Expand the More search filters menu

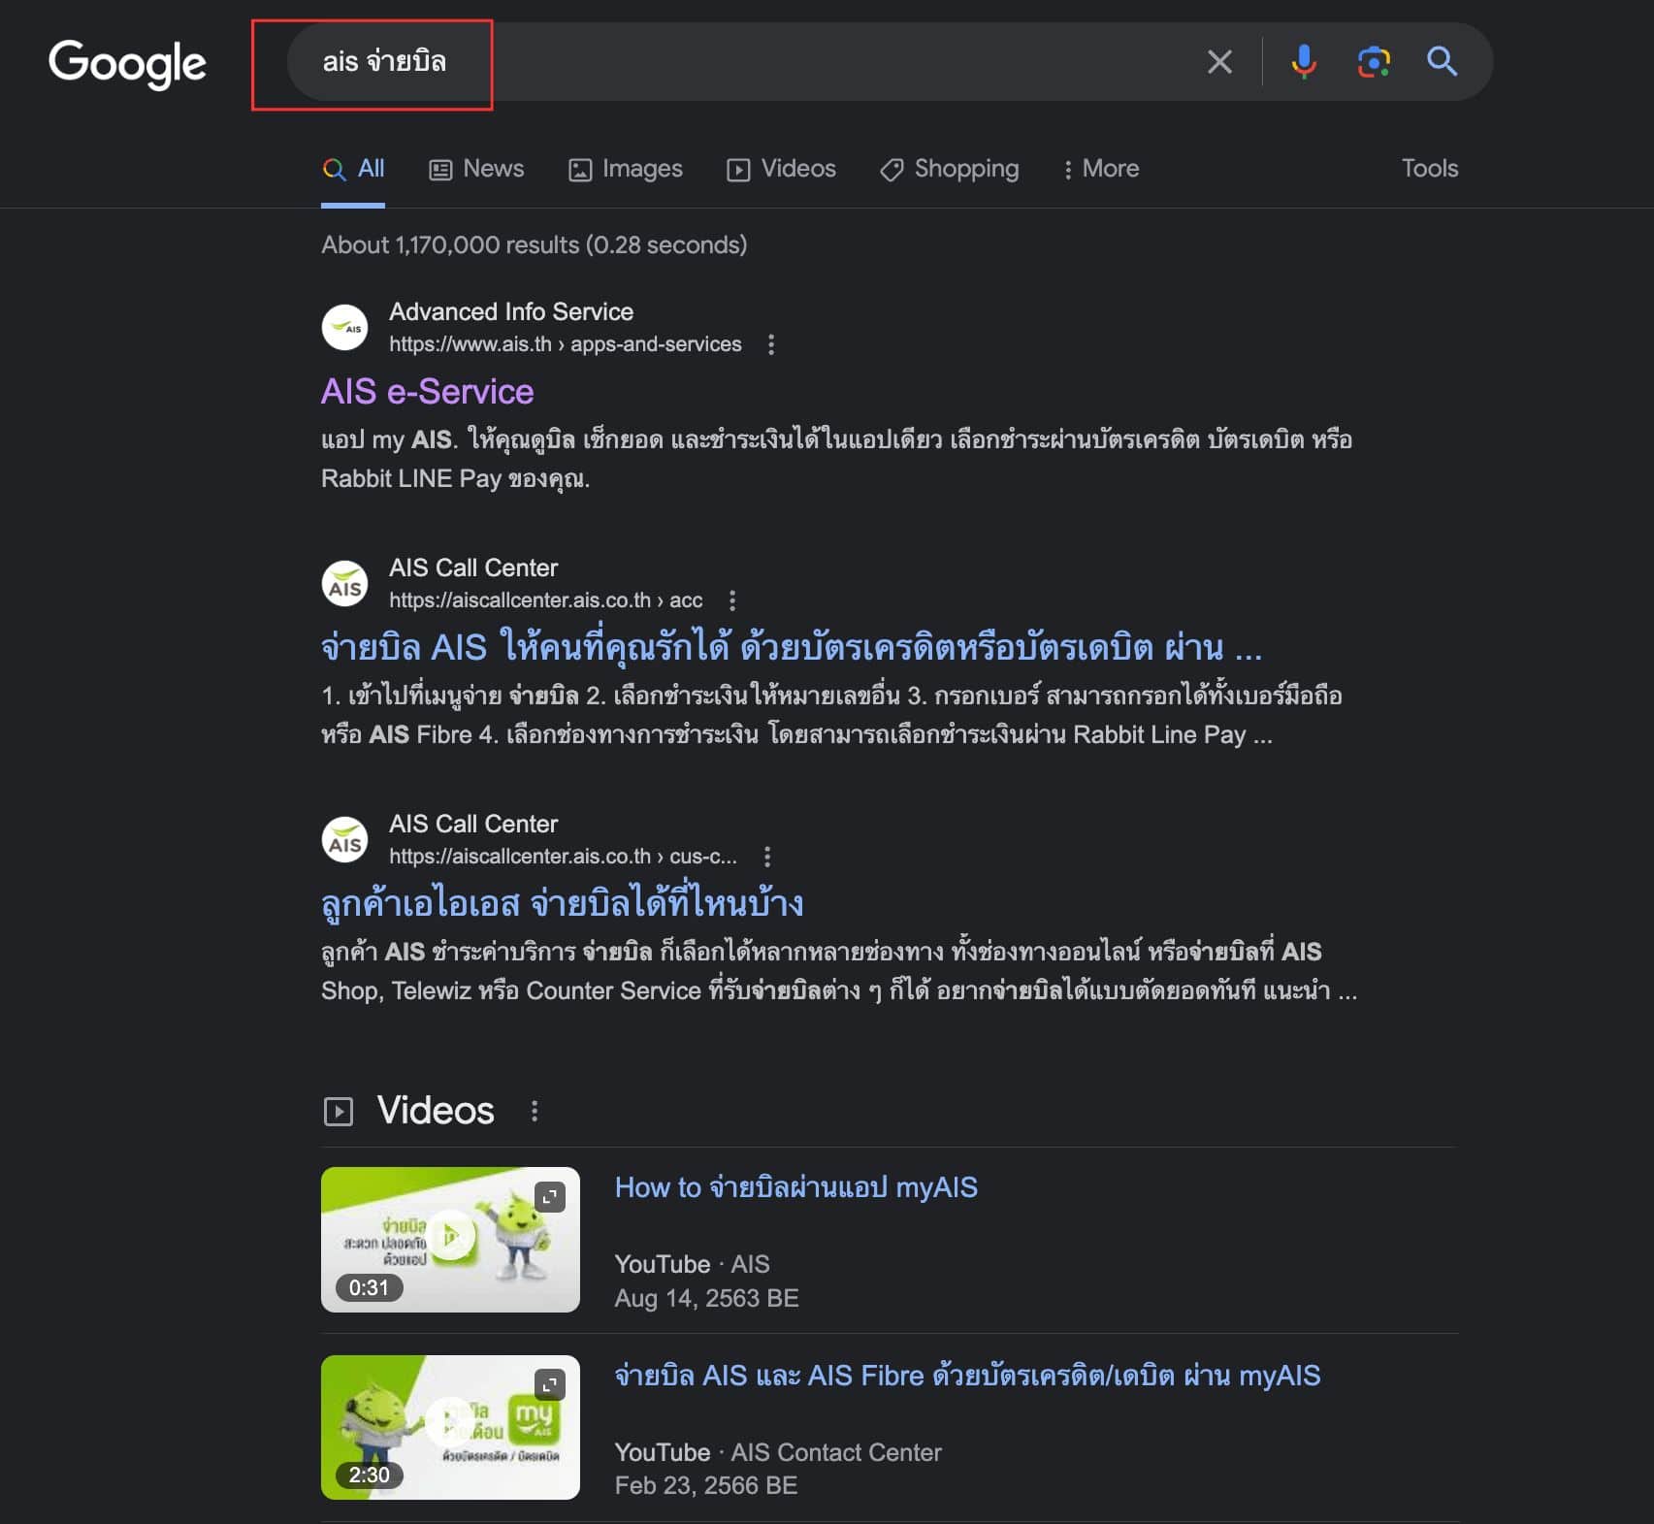1101,169
